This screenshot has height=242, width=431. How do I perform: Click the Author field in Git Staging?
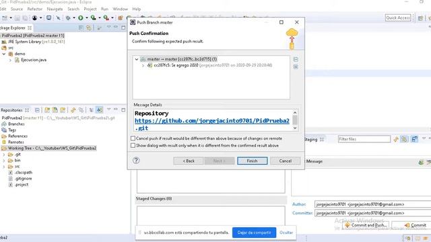coord(372,204)
